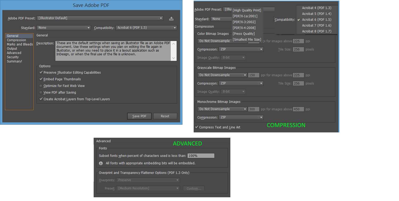Click the Standard dropdown in Compression panel

(x=221, y=19)
